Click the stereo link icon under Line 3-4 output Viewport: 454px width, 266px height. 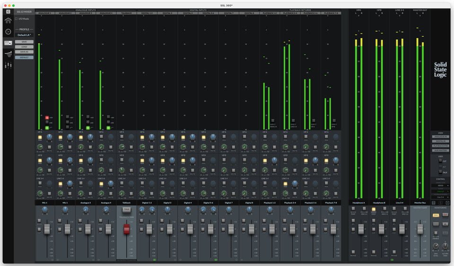click(x=392, y=260)
